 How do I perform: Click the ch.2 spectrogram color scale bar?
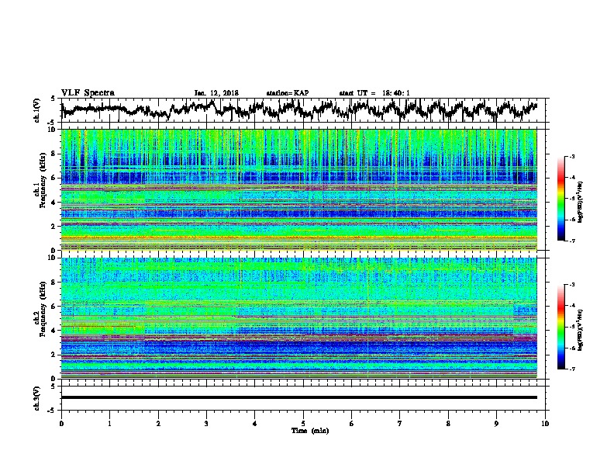pos(561,327)
